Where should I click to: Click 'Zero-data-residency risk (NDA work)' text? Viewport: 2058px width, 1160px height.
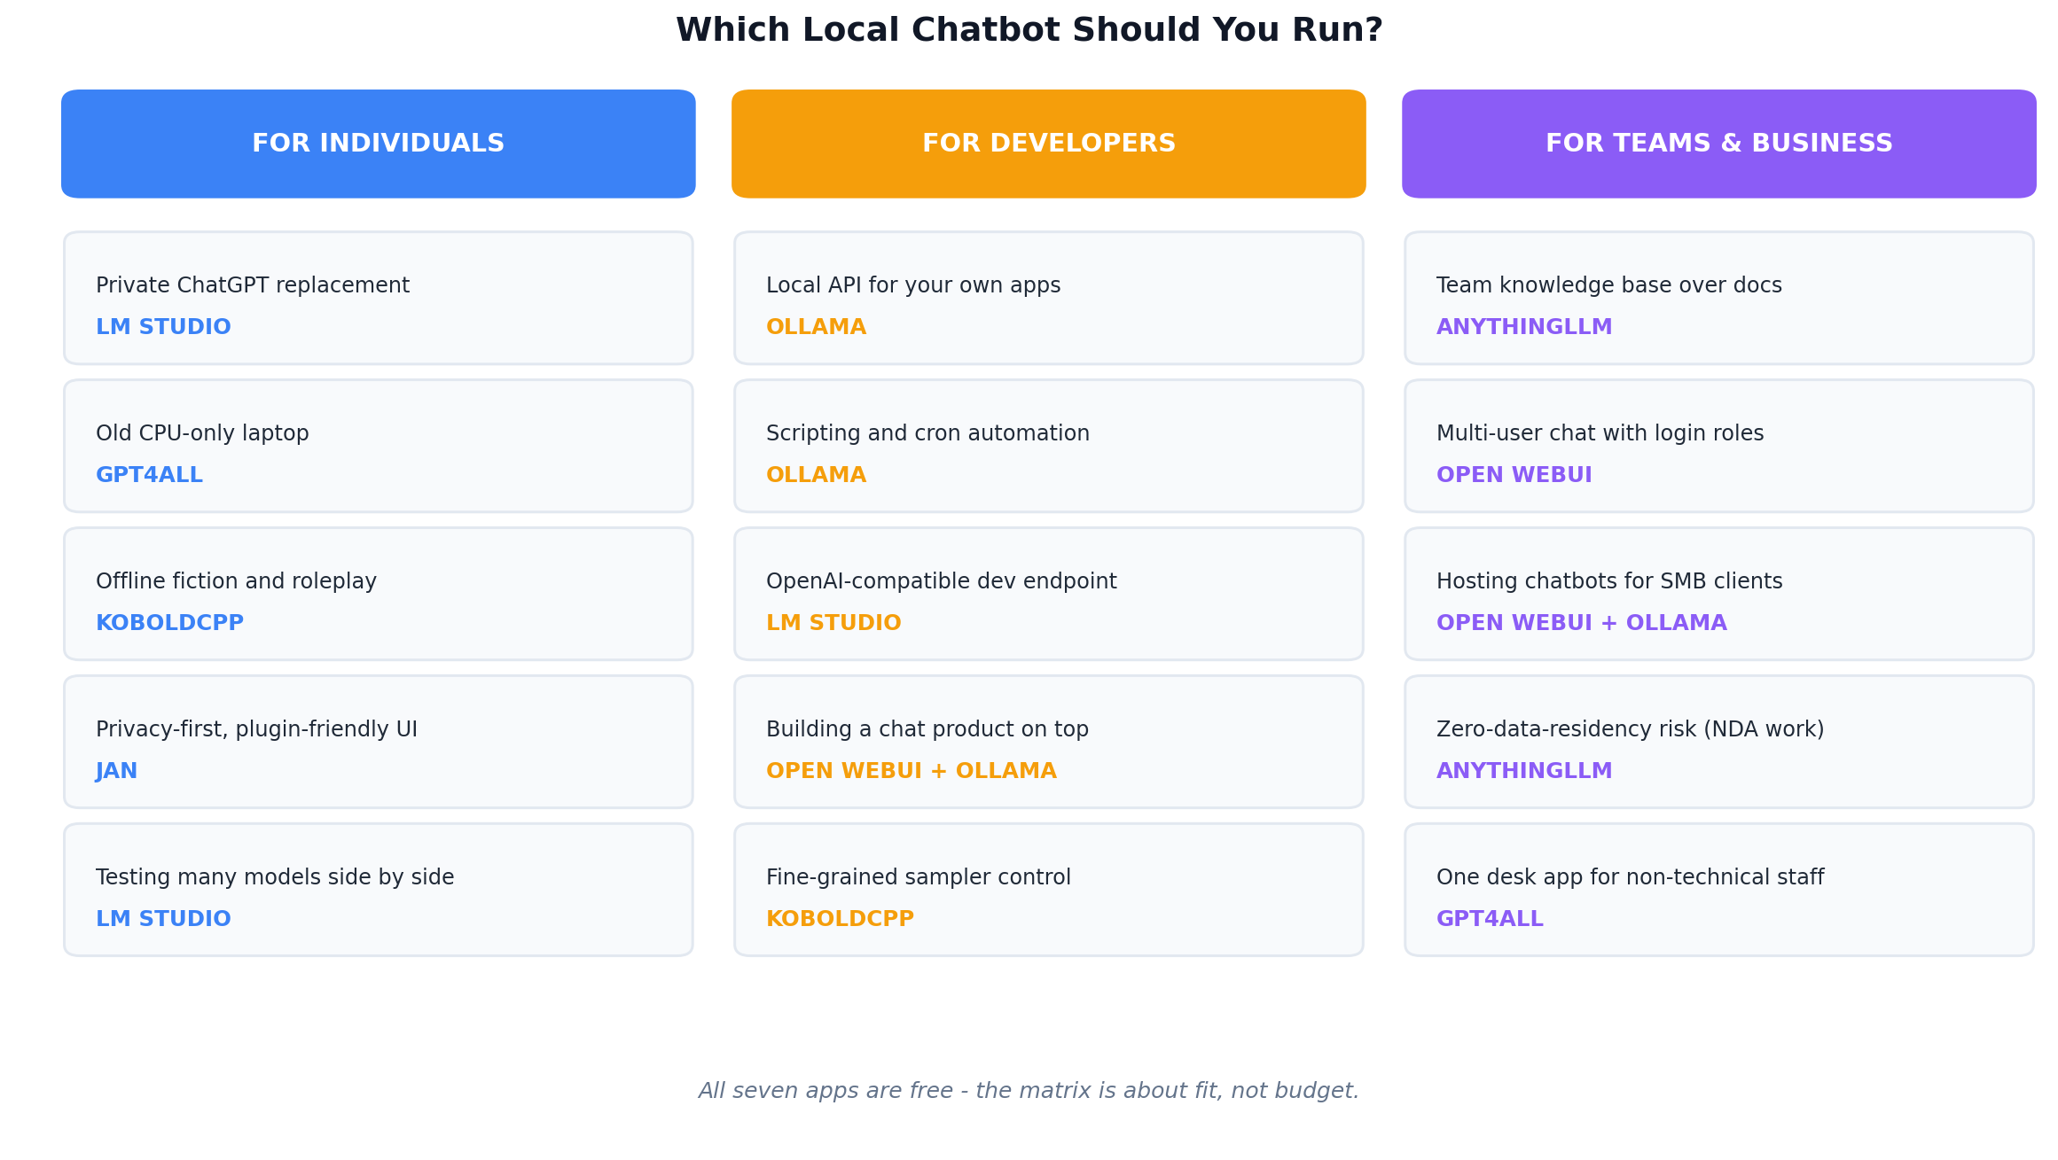1631,729
